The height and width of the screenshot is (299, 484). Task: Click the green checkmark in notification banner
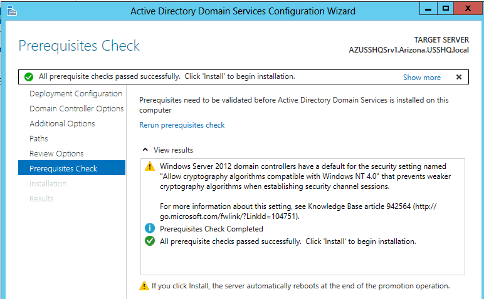pos(29,77)
